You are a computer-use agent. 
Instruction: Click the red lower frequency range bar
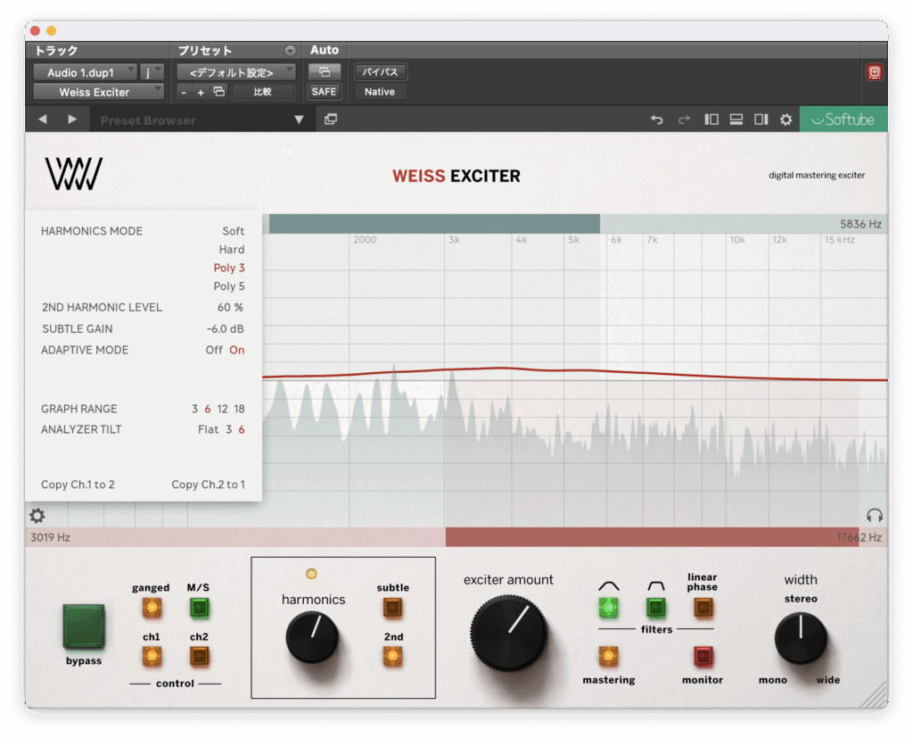pos(652,537)
